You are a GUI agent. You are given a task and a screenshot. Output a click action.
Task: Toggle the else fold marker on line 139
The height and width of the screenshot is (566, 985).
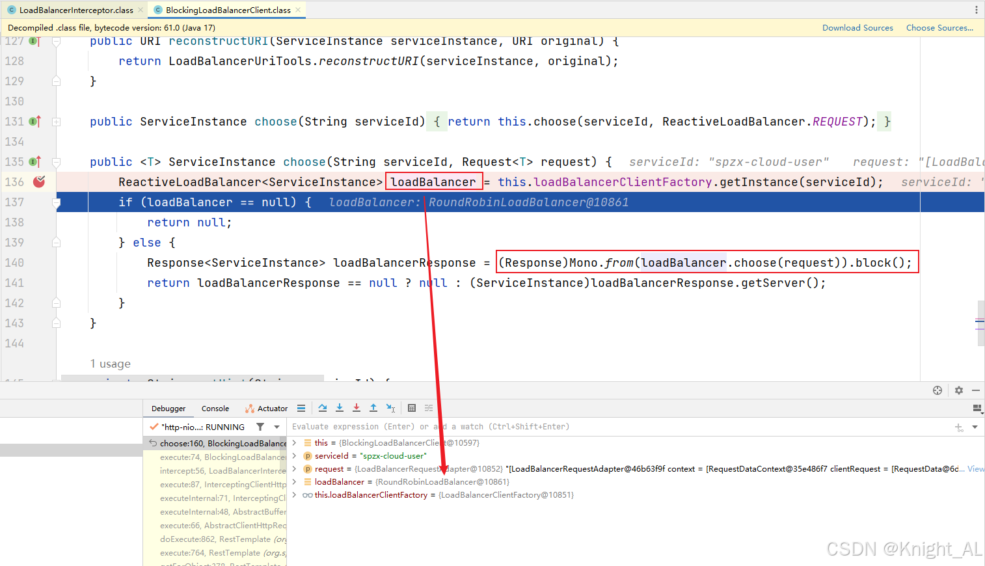coord(56,243)
